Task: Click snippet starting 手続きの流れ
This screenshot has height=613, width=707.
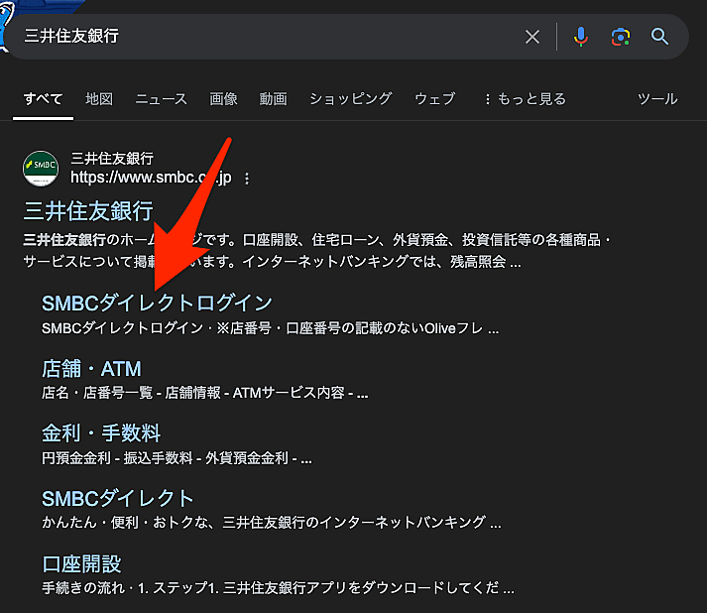Action: (278, 588)
